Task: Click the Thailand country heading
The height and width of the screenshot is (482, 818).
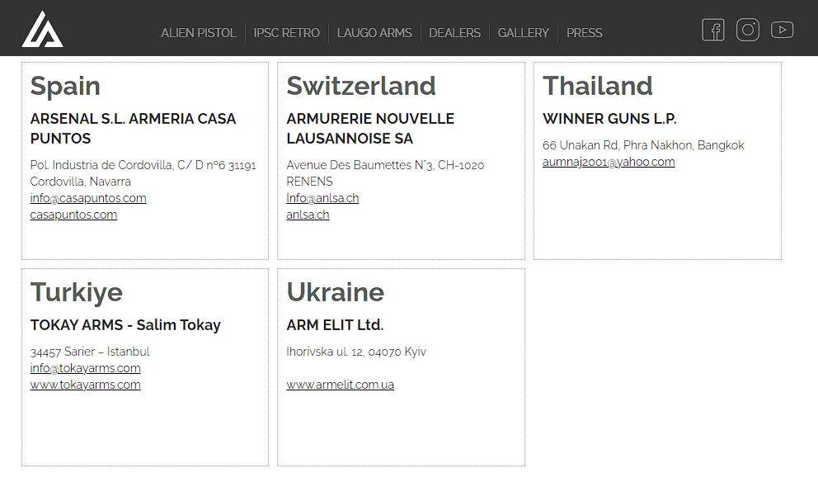Action: pyautogui.click(x=597, y=86)
